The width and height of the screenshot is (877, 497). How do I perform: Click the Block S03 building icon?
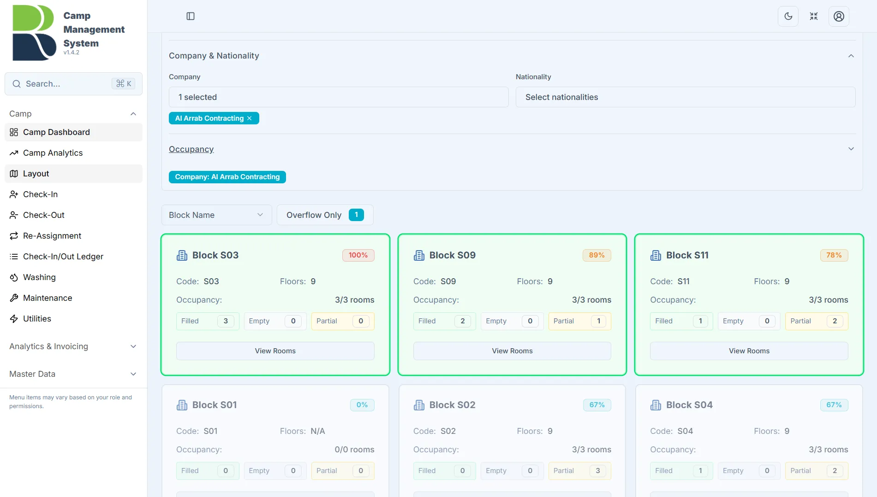(x=182, y=255)
